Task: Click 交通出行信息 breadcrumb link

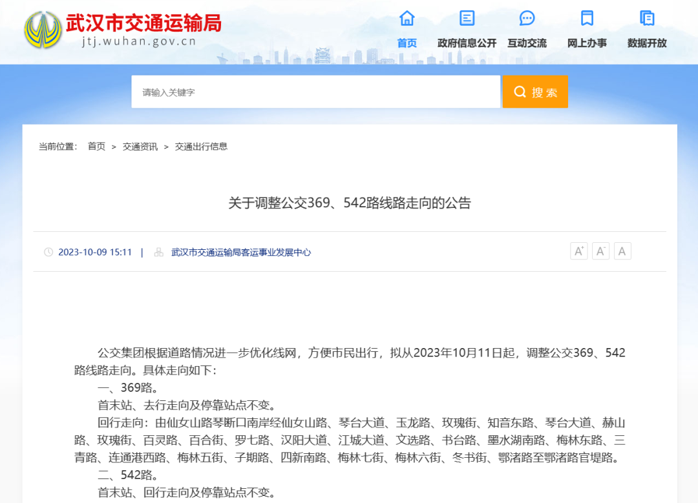Action: click(201, 147)
